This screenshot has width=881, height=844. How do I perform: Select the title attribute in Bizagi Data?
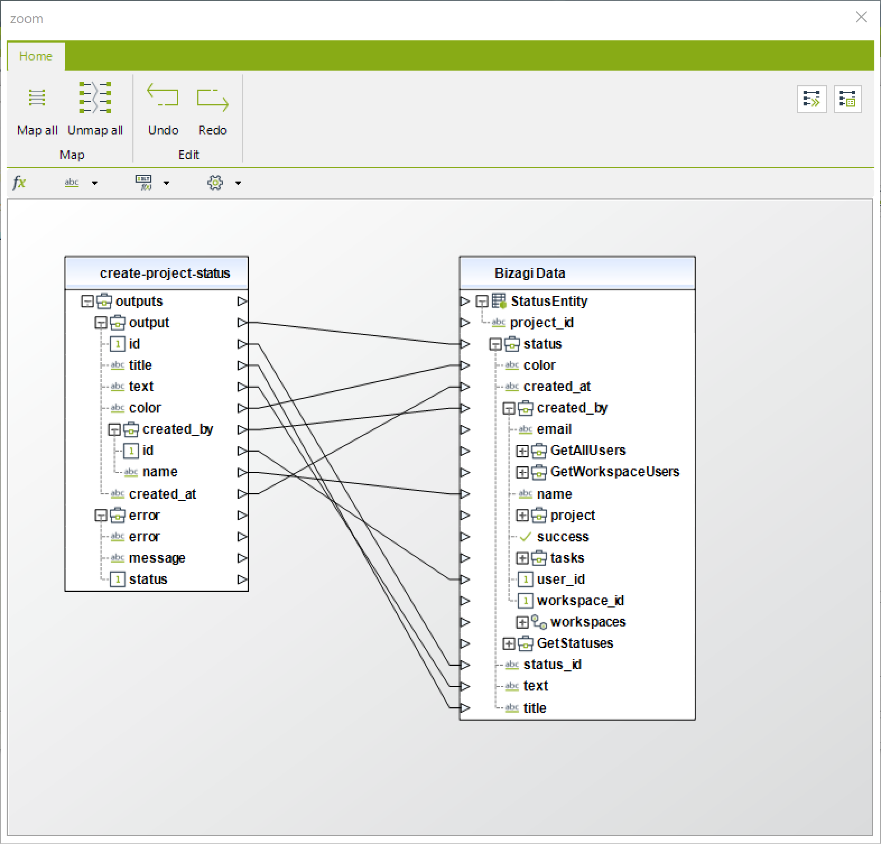point(535,708)
